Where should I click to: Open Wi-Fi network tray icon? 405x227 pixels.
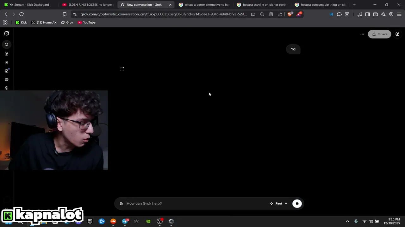(364, 221)
